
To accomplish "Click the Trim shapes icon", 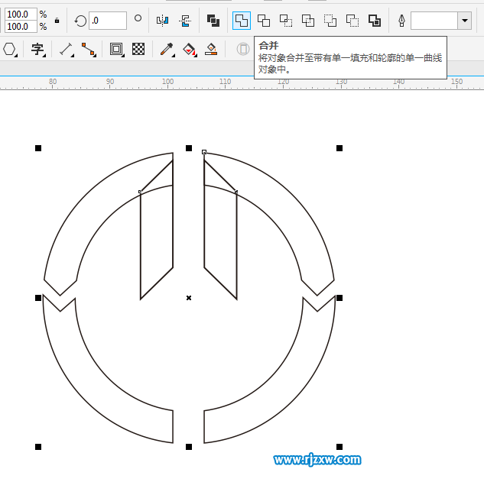I will click(x=264, y=21).
